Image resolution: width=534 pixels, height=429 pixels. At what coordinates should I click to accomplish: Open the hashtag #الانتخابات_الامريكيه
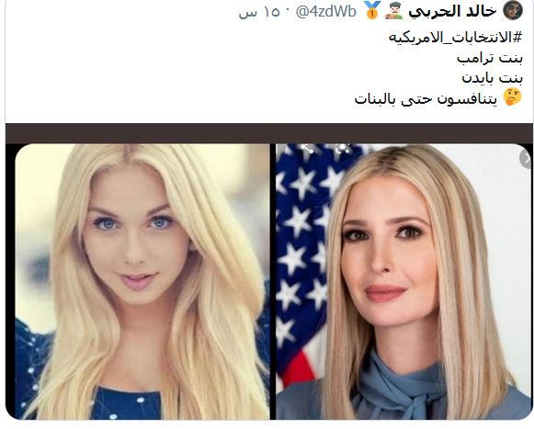[455, 37]
